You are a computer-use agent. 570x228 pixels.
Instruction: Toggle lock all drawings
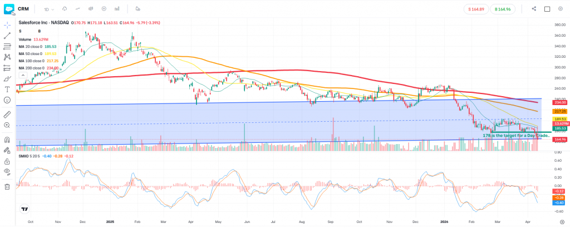coord(7,161)
